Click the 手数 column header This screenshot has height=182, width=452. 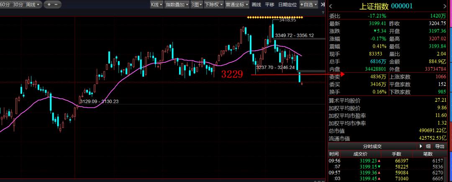(396, 154)
